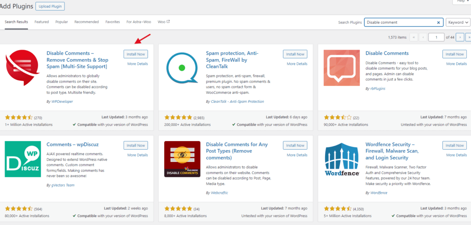The width and height of the screenshot is (471, 225).
Task: Install the Wordfence Security plugin
Action: click(x=455, y=146)
